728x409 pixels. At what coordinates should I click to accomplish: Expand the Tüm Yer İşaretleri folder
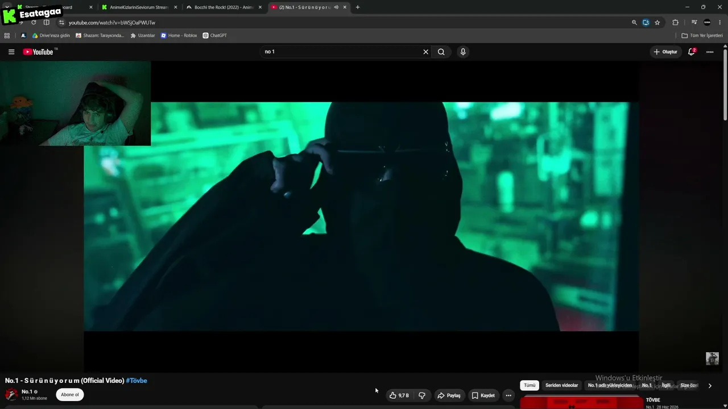(702, 35)
